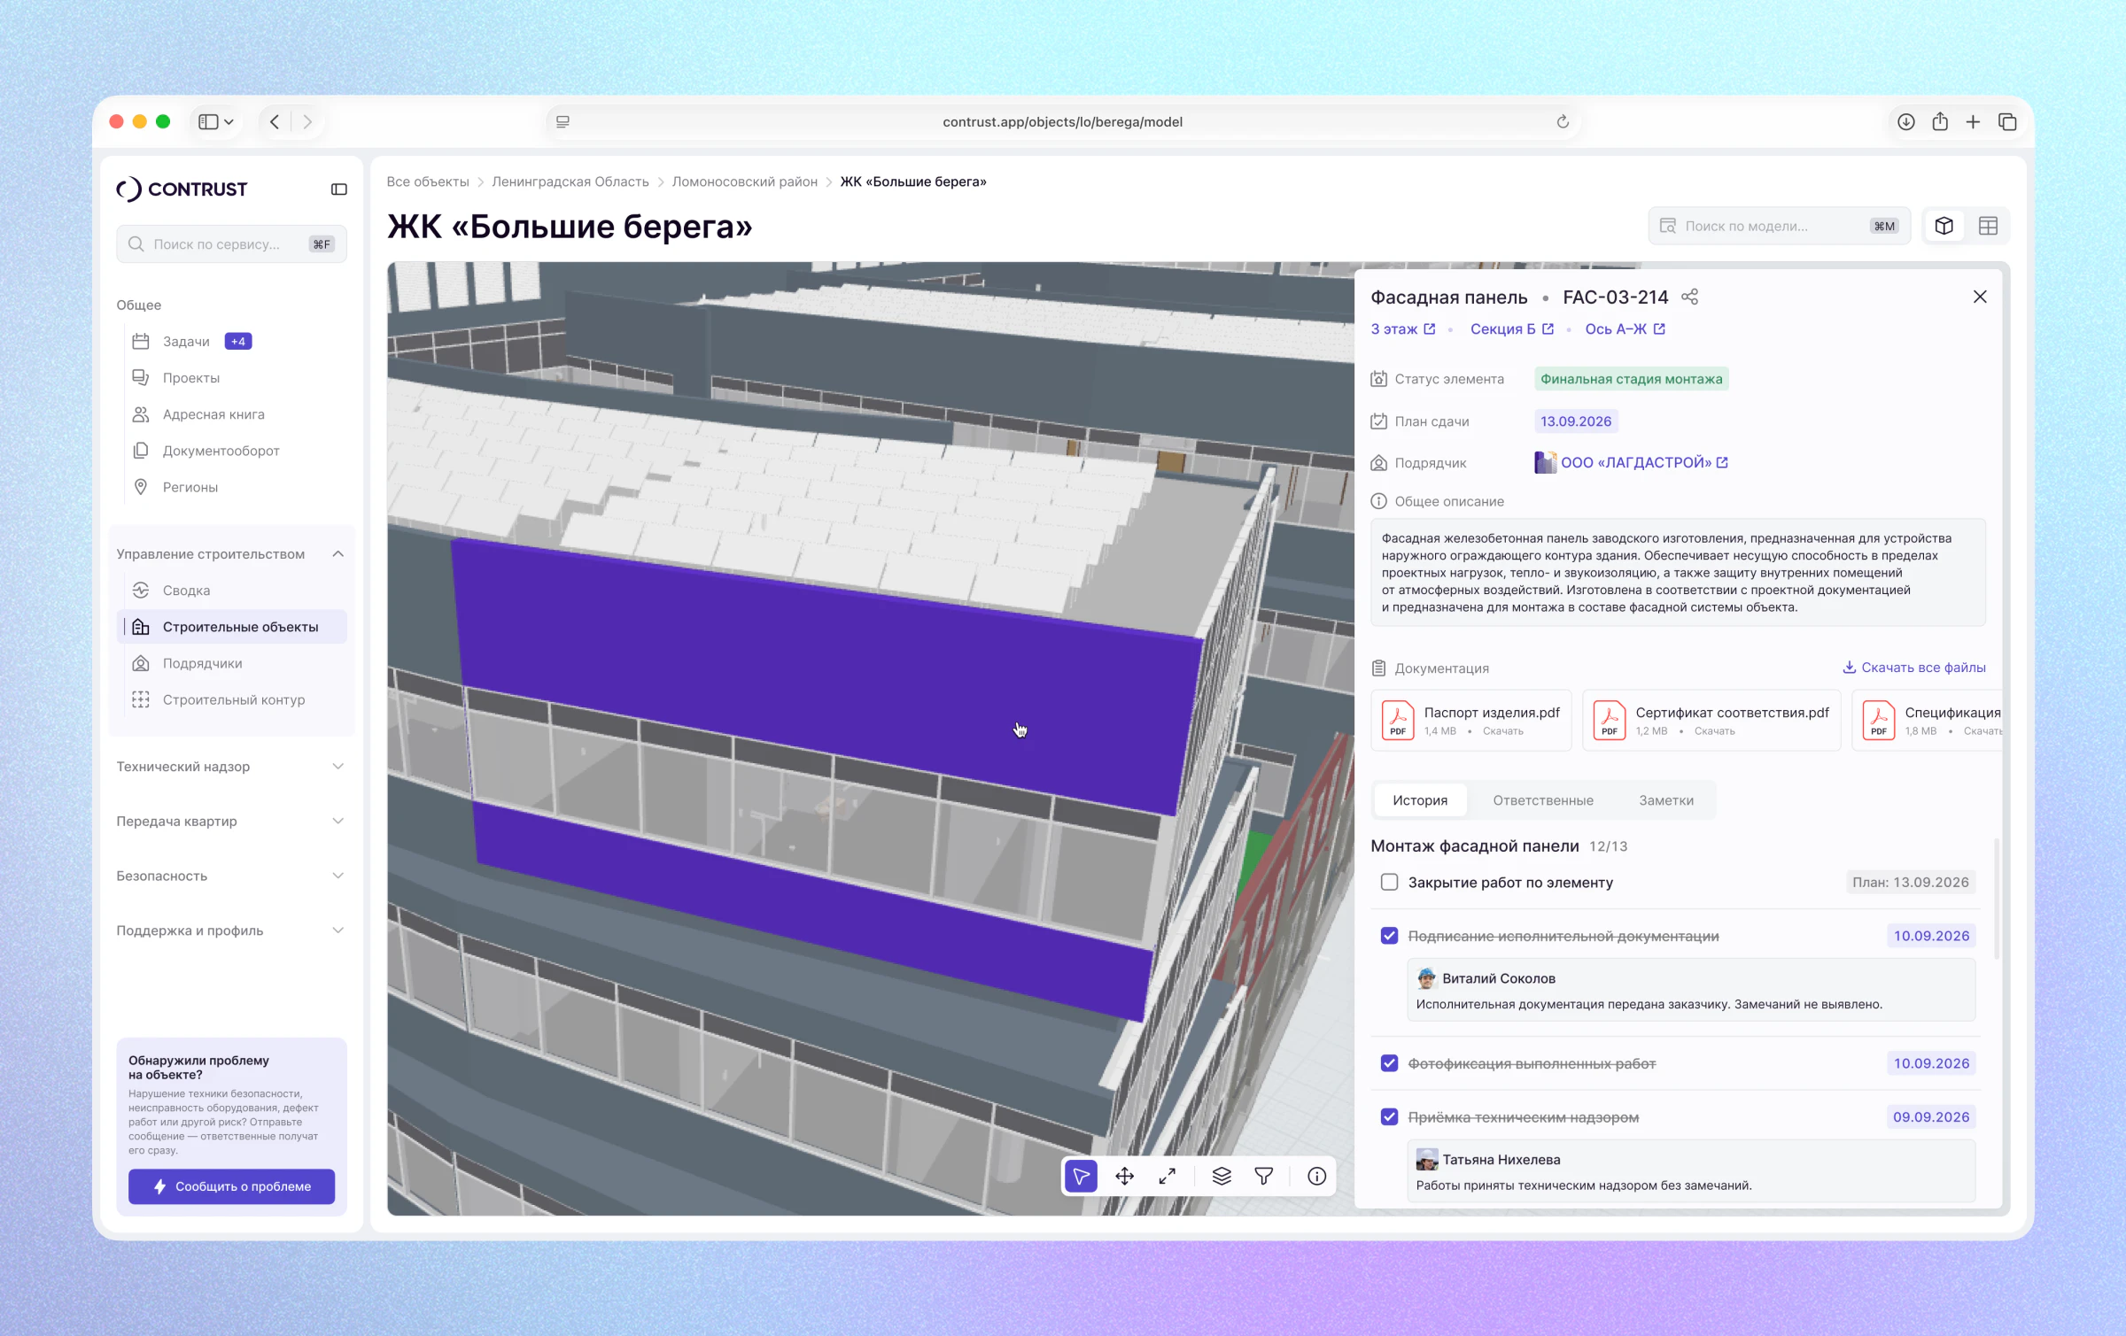Show browser tab overview icon
The height and width of the screenshot is (1336, 2126).
(x=2007, y=122)
